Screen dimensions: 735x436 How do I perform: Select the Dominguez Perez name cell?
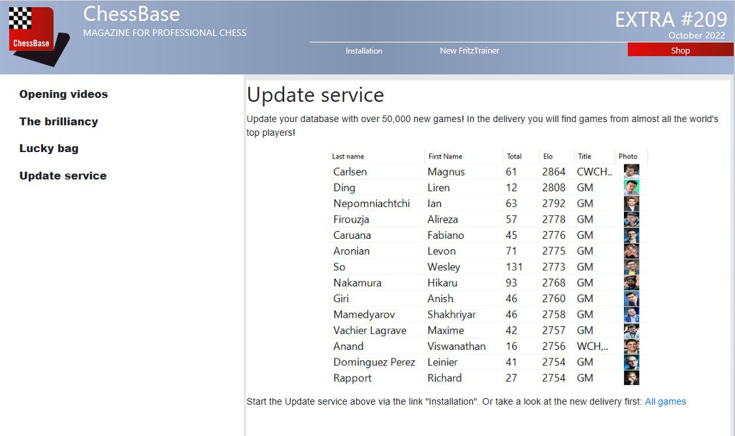[374, 362]
